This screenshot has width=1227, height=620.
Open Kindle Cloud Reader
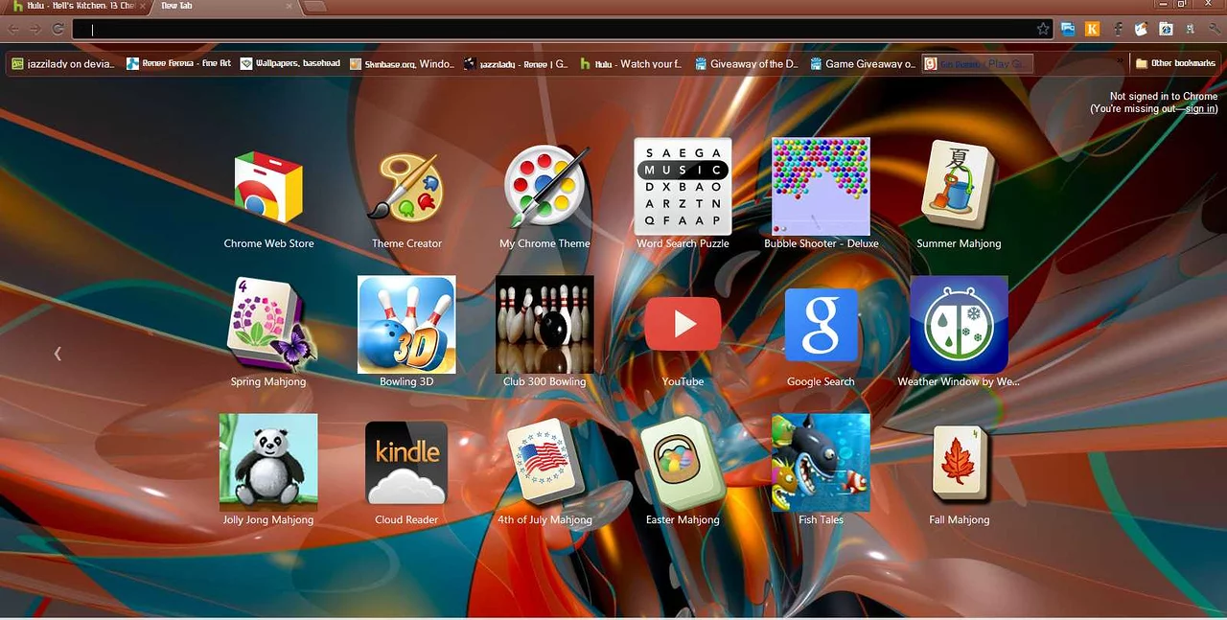click(406, 463)
